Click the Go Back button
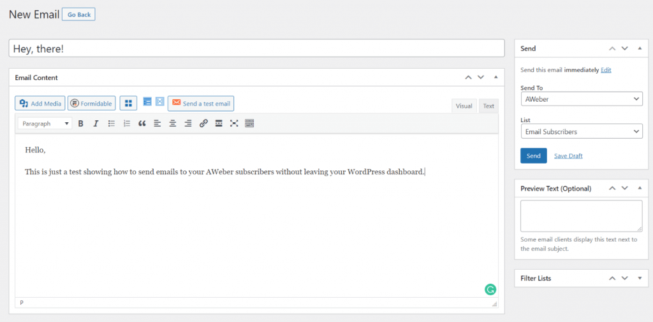This screenshot has height=322, width=653. pyautogui.click(x=78, y=15)
